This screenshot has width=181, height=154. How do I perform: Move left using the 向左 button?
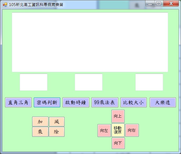pyautogui.click(x=104, y=130)
